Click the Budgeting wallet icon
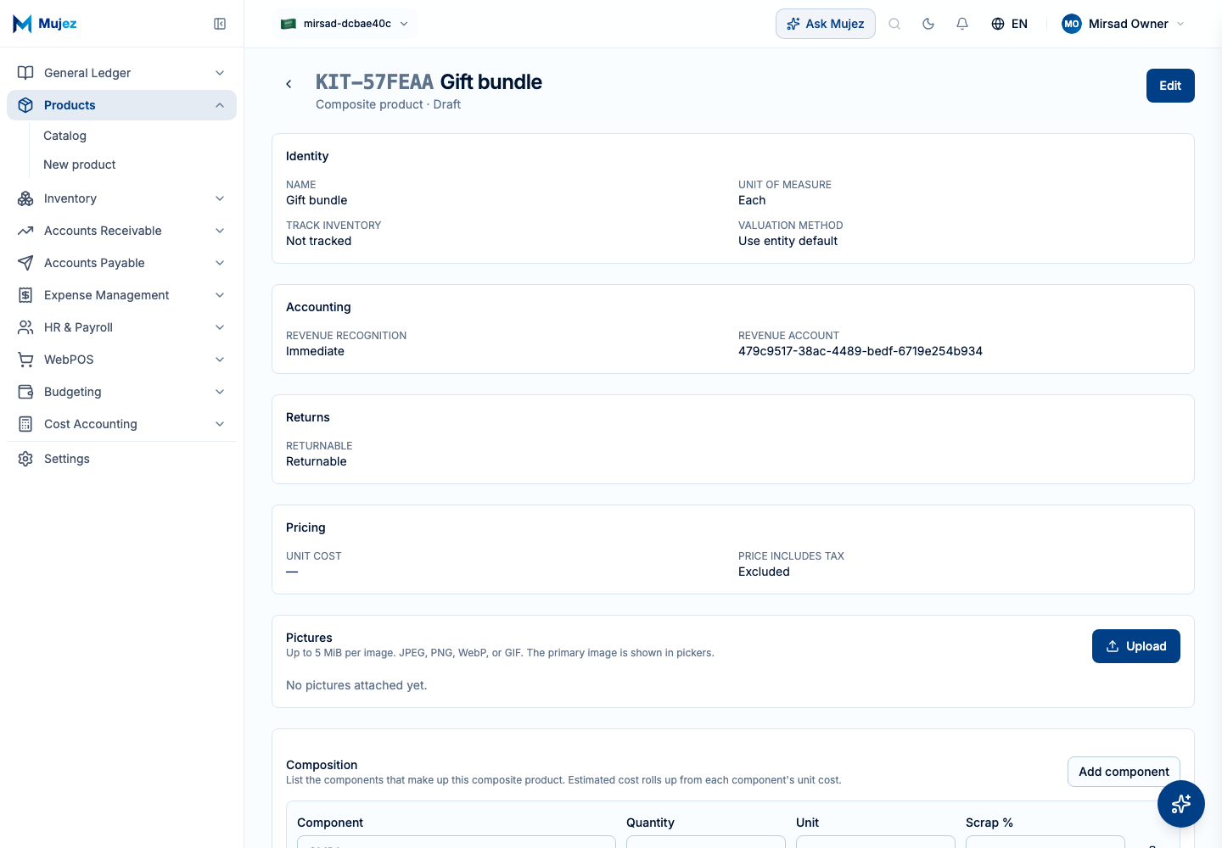 pyautogui.click(x=25, y=392)
